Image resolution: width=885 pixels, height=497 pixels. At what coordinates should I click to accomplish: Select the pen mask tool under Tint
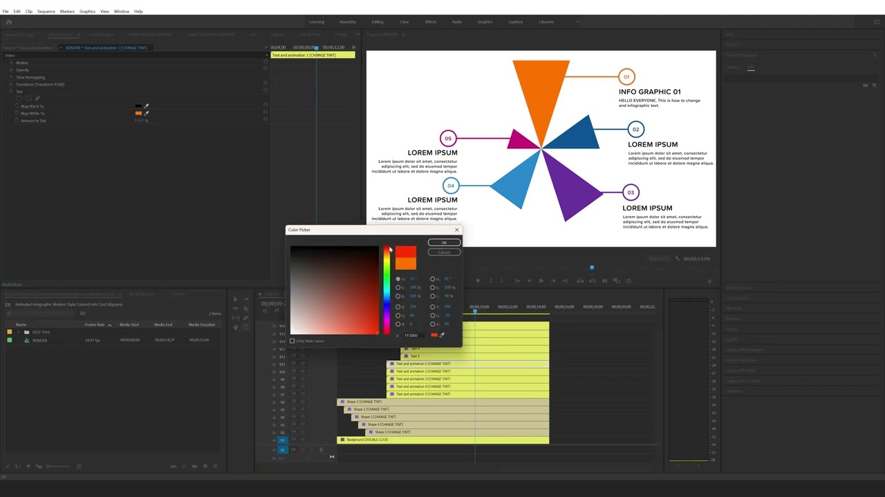click(x=37, y=99)
